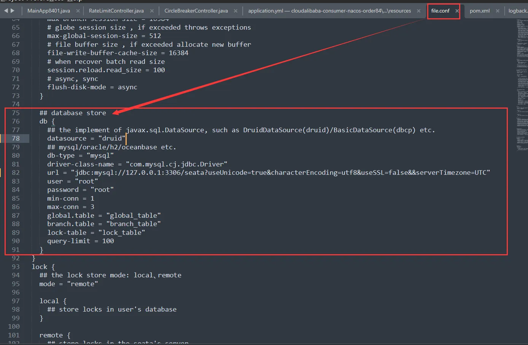Click the 'query-limit = 100' line
Viewport: 528px width, 345px height.
pyautogui.click(x=81, y=241)
